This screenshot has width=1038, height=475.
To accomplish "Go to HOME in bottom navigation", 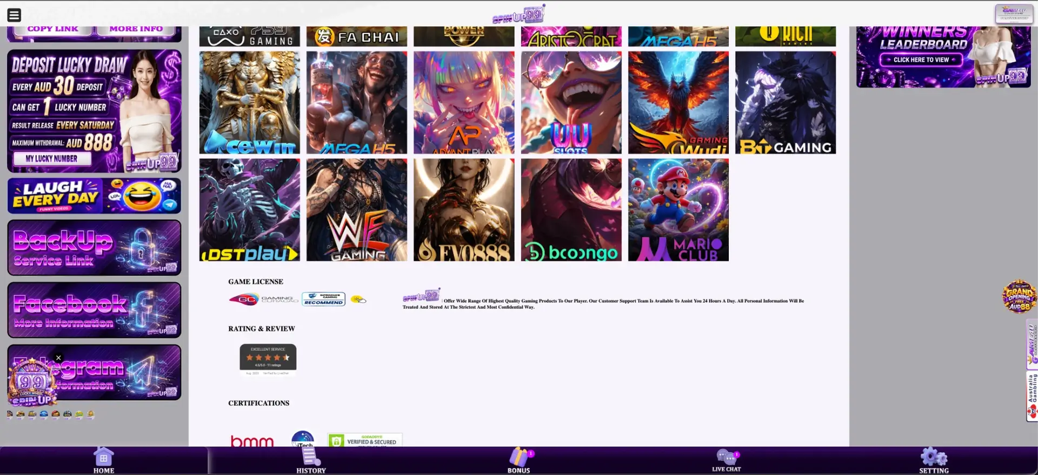I will [x=103, y=461].
